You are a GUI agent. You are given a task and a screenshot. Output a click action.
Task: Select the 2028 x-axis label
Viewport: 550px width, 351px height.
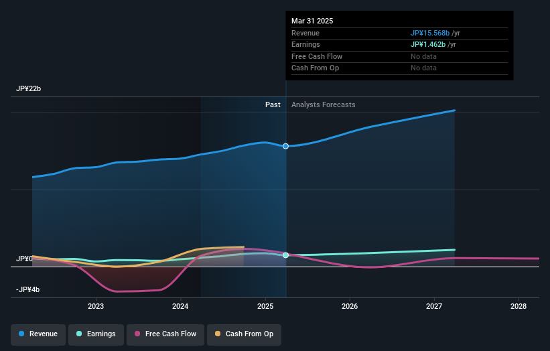coord(519,307)
